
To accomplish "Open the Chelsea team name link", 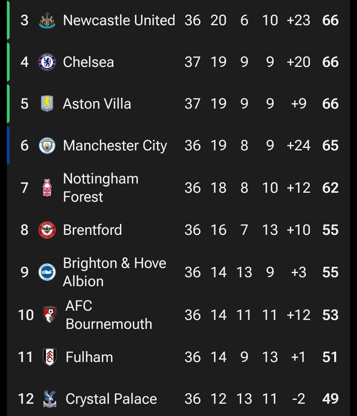I will (x=88, y=62).
